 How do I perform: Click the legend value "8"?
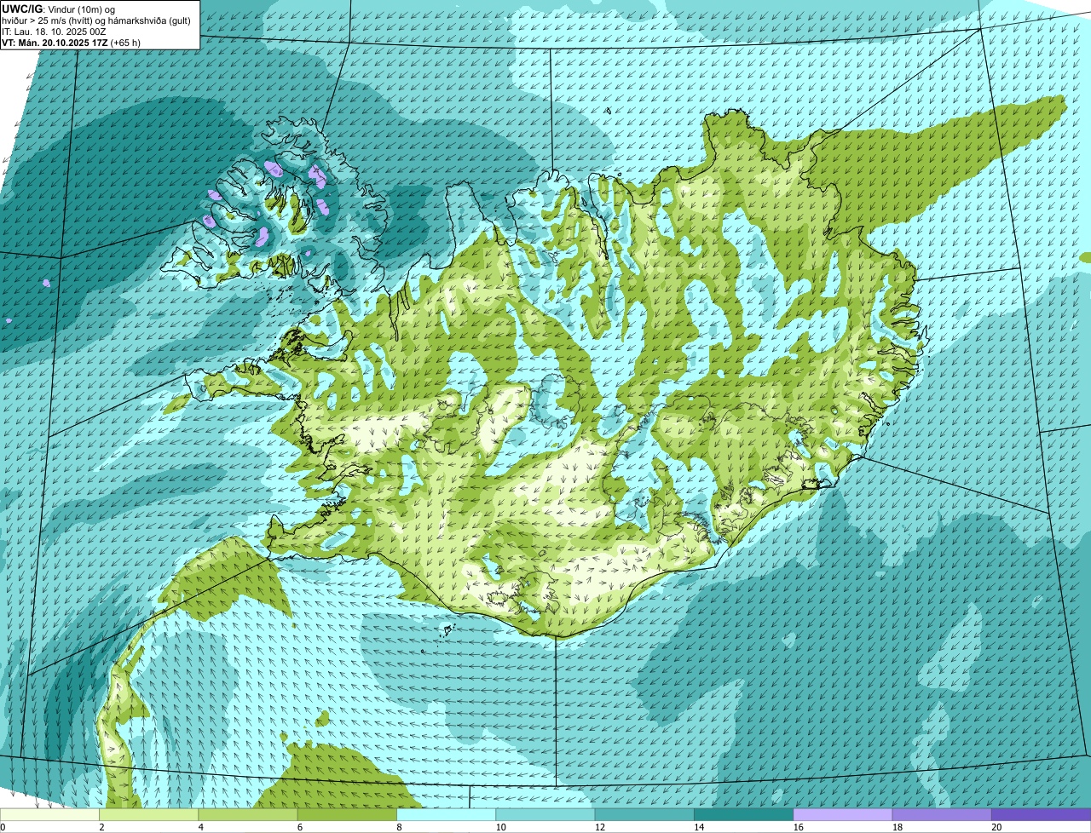[398, 827]
